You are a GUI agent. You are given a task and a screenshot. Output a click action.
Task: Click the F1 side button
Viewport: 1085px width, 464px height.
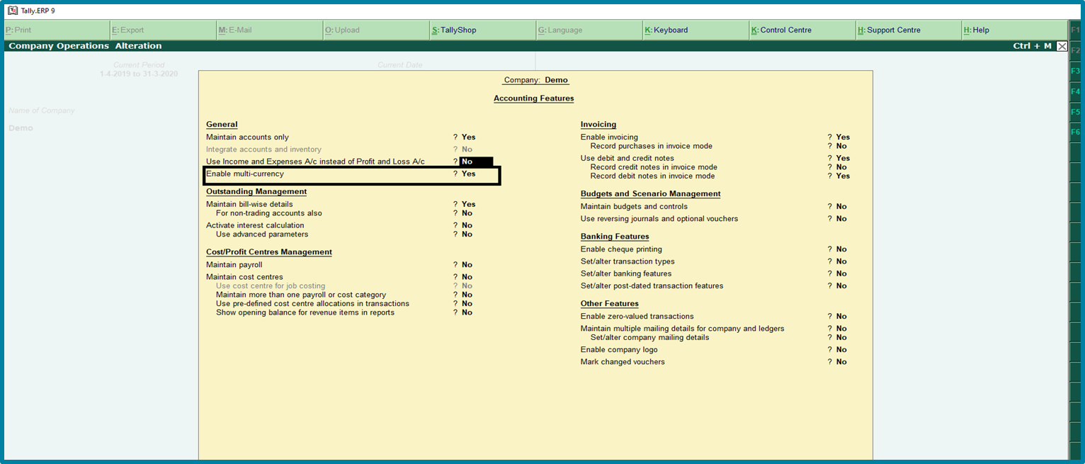(x=1075, y=30)
